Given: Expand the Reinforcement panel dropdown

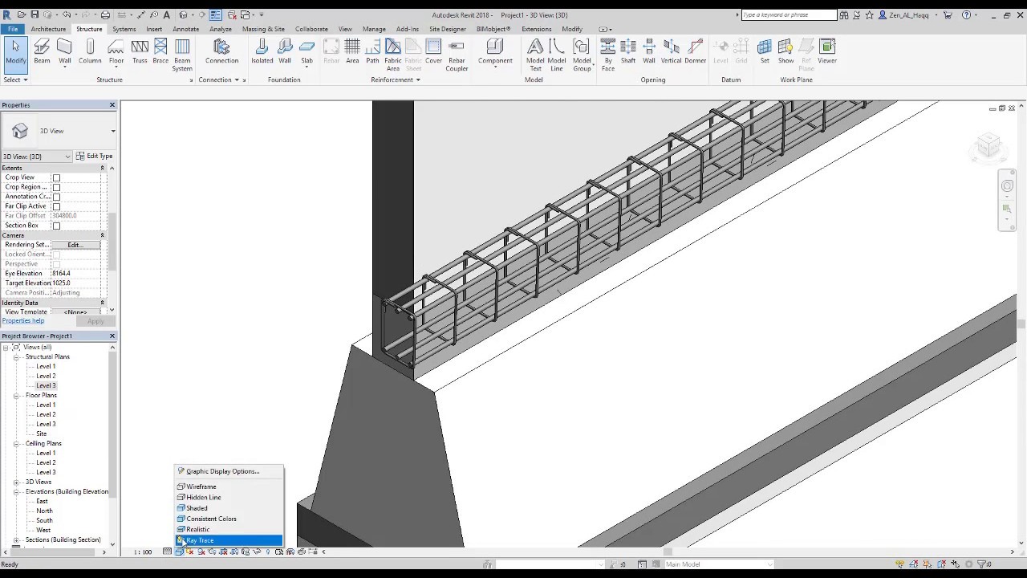Looking at the screenshot, I should pyautogui.click(x=395, y=79).
